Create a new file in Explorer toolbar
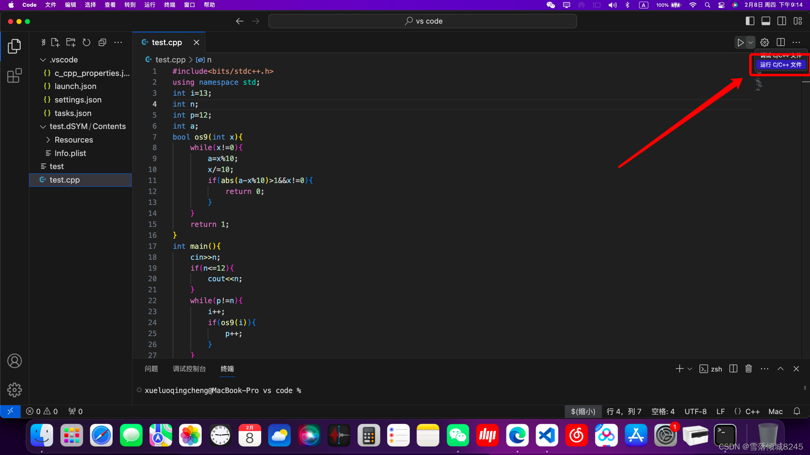 point(55,43)
